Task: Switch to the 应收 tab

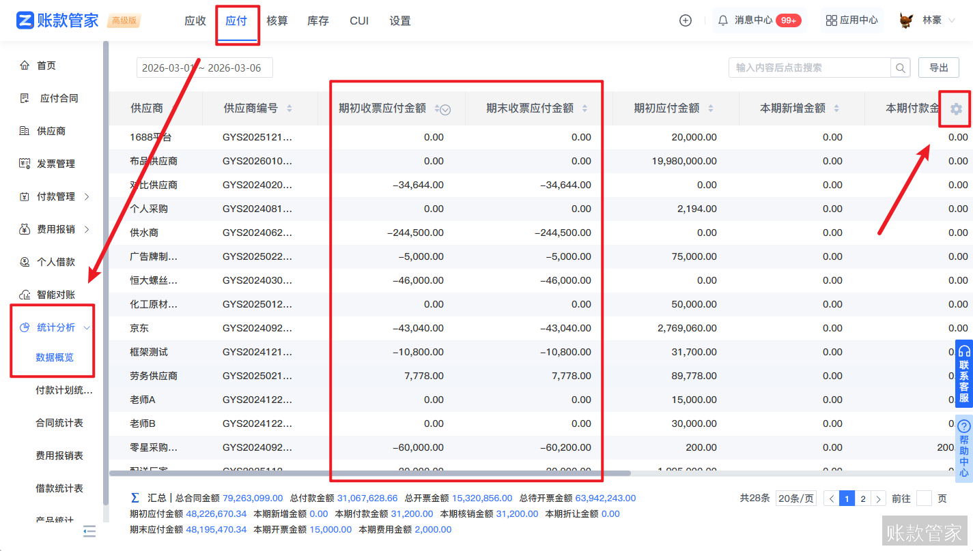Action: [x=195, y=20]
